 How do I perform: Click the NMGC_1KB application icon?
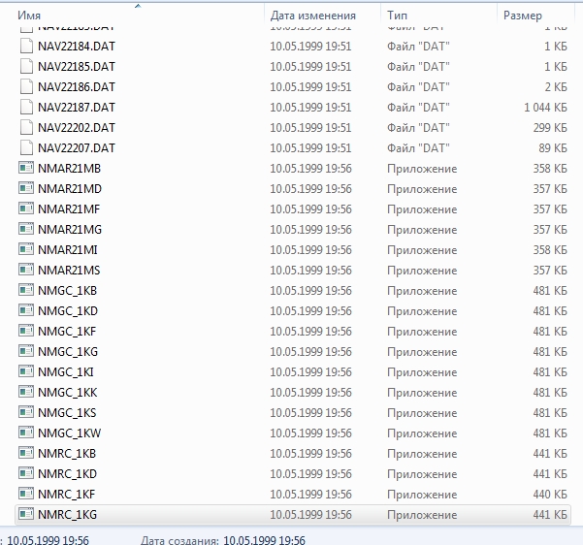pos(26,291)
